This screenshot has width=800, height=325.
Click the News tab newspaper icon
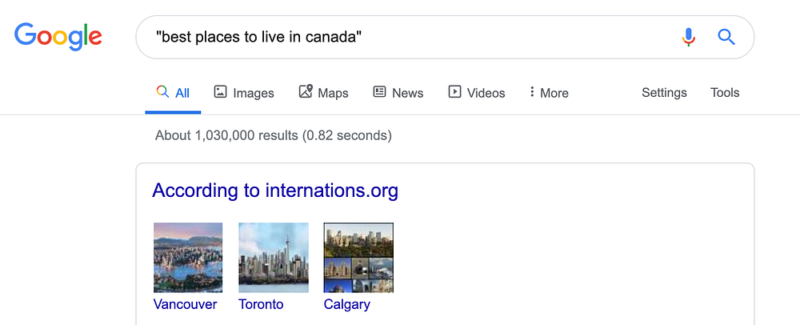tap(379, 92)
